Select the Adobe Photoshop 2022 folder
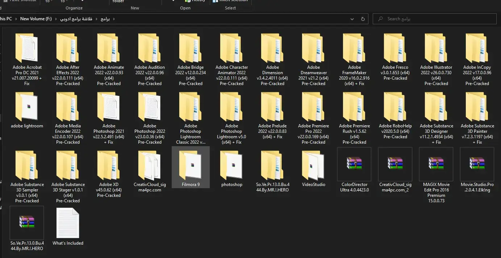Image resolution: width=501 pixels, height=258 pixels. (150, 118)
